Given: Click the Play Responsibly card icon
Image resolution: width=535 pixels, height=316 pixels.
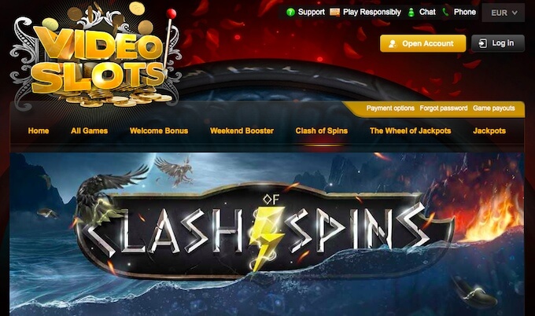Looking at the screenshot, I should (334, 13).
